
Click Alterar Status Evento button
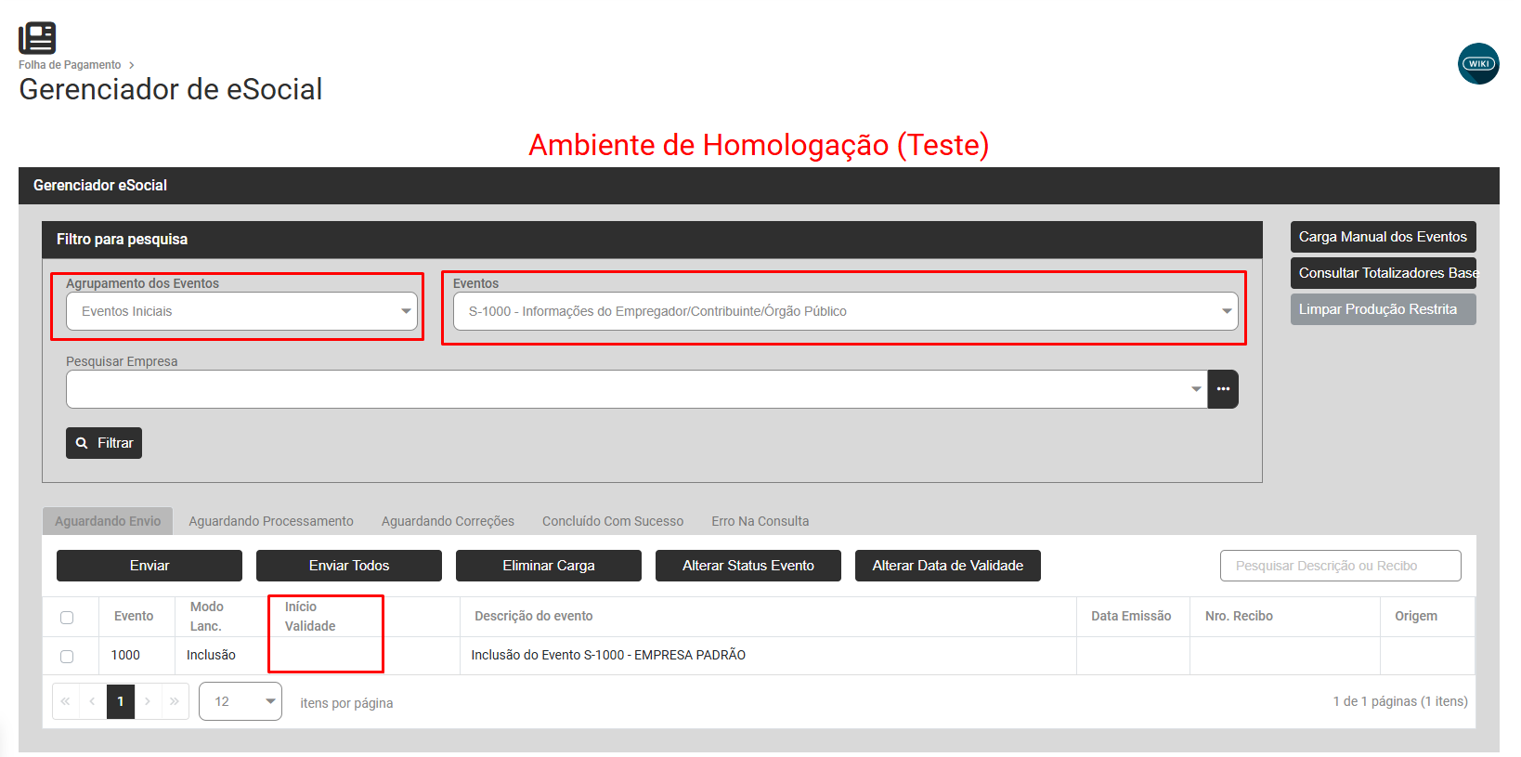point(748,566)
